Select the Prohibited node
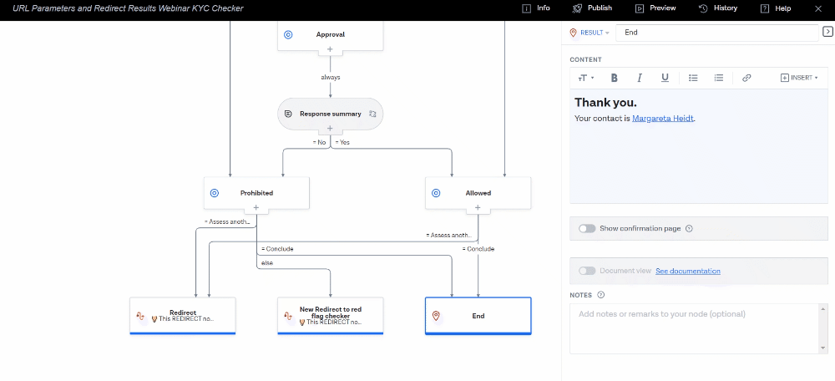The height and width of the screenshot is (381, 835). coord(256,193)
